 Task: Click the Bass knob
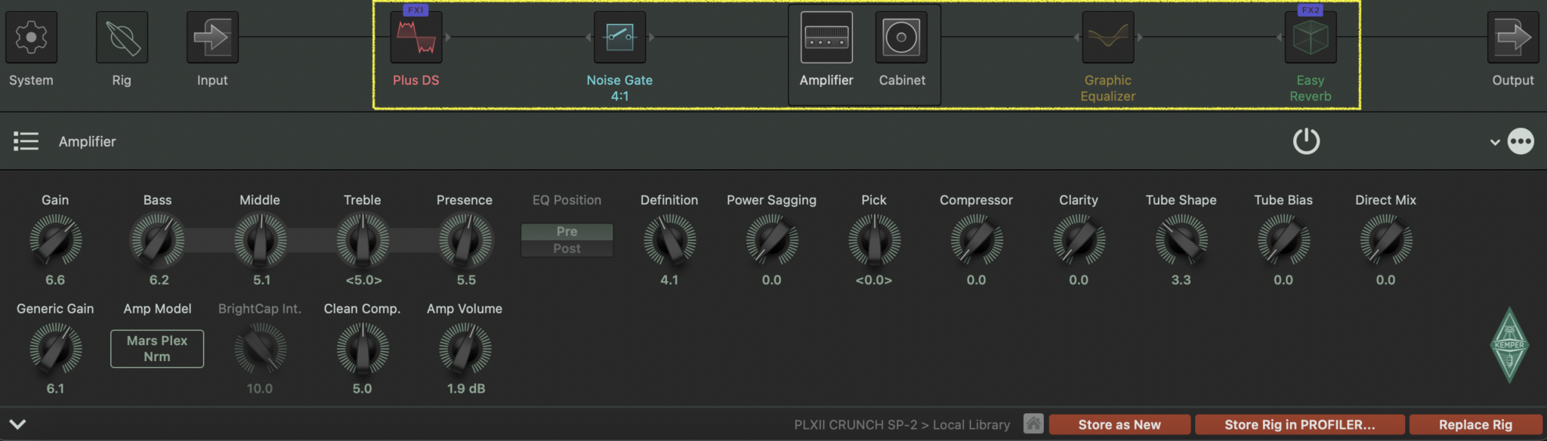157,240
